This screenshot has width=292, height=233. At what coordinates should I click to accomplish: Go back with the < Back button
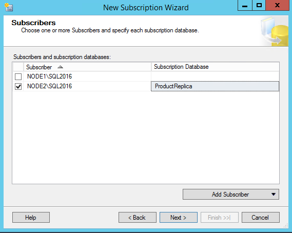pyautogui.click(x=138, y=218)
